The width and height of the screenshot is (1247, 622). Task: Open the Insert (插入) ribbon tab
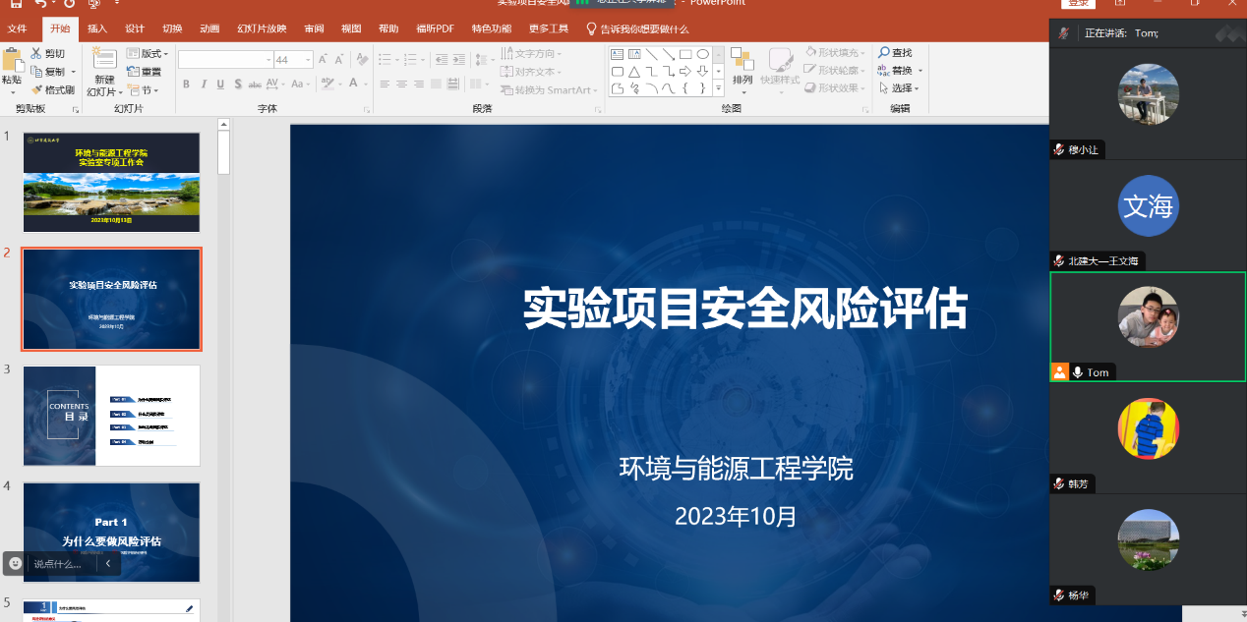pyautogui.click(x=97, y=28)
